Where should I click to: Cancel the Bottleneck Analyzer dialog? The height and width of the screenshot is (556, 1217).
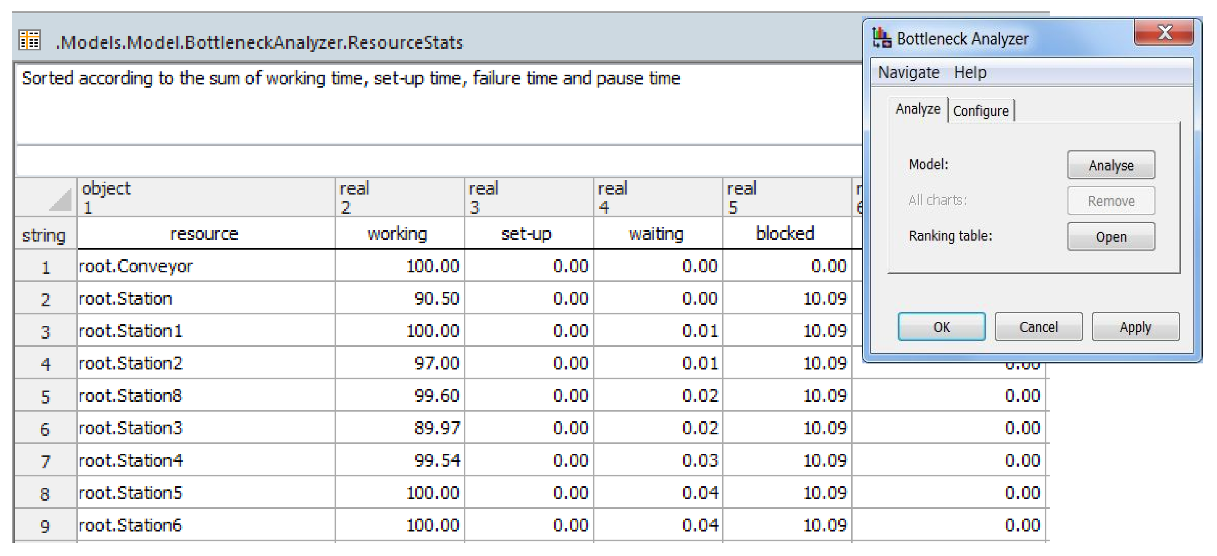click(1038, 327)
